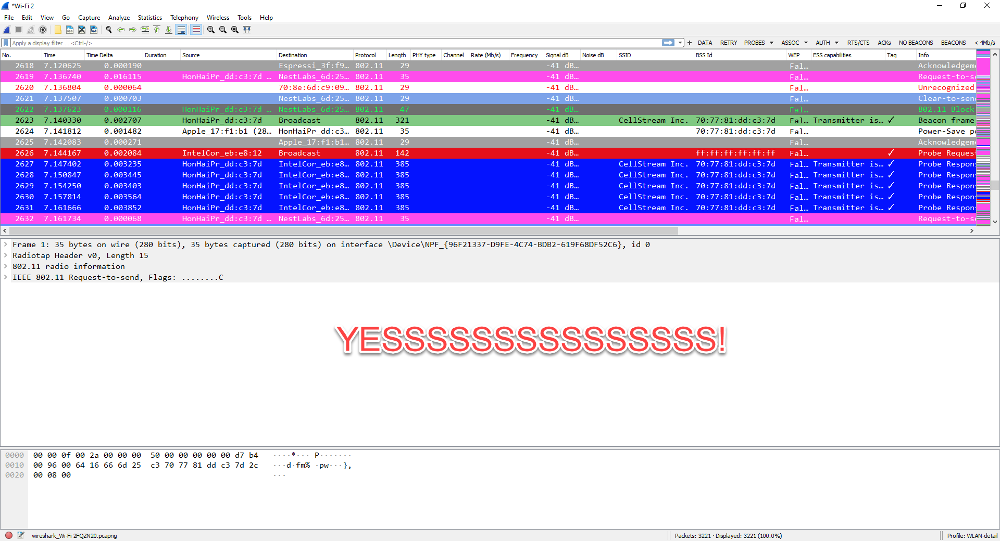Click the expert information red circle icon
Viewport: 1000px width, 541px height.
tap(9, 535)
